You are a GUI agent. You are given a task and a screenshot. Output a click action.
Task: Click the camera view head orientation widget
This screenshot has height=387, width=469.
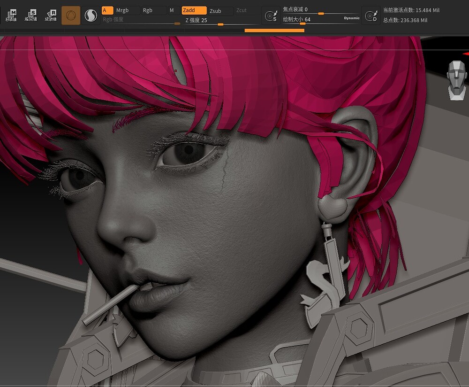click(457, 80)
